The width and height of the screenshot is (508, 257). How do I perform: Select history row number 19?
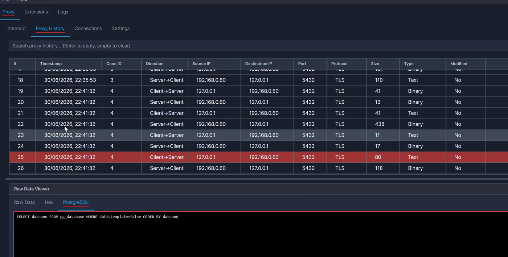pyautogui.click(x=258, y=91)
